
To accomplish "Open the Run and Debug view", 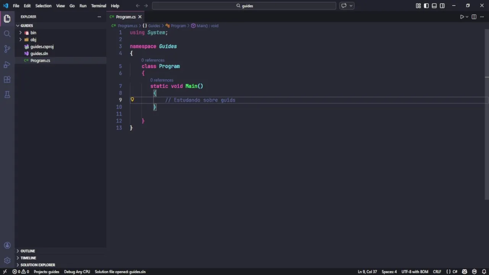I will pos(7,64).
